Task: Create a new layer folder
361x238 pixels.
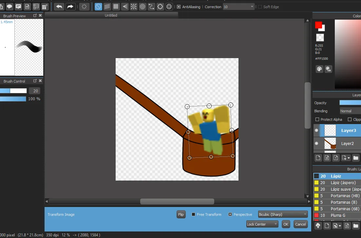Action: coord(356,158)
